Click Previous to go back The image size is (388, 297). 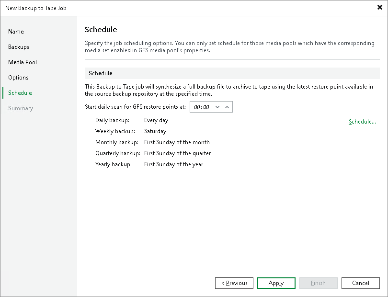234,283
